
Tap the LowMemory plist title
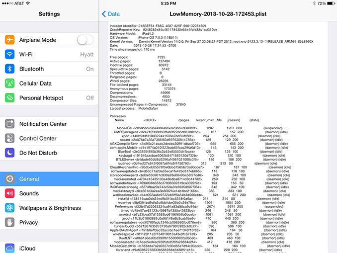(x=218, y=14)
